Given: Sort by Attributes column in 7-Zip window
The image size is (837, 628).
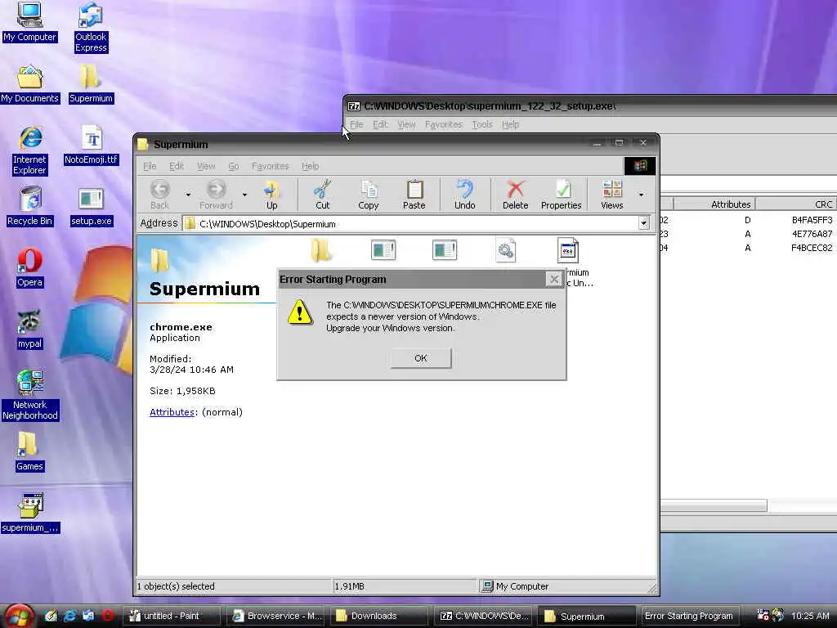Looking at the screenshot, I should point(714,204).
